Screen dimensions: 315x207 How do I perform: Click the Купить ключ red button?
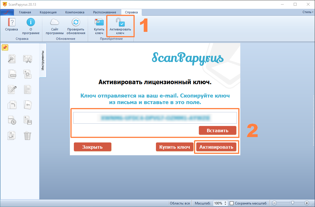175,147
